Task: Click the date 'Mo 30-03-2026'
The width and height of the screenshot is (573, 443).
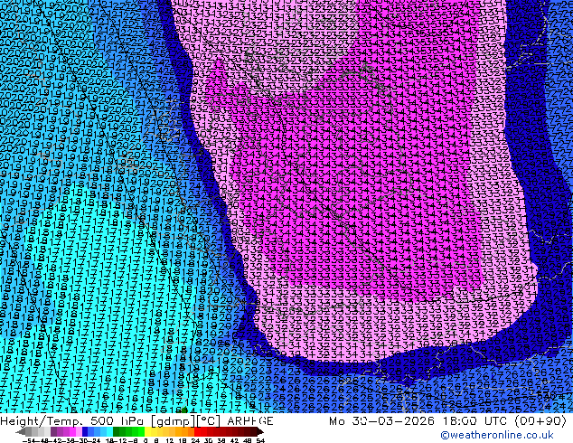Action: pyautogui.click(x=382, y=421)
